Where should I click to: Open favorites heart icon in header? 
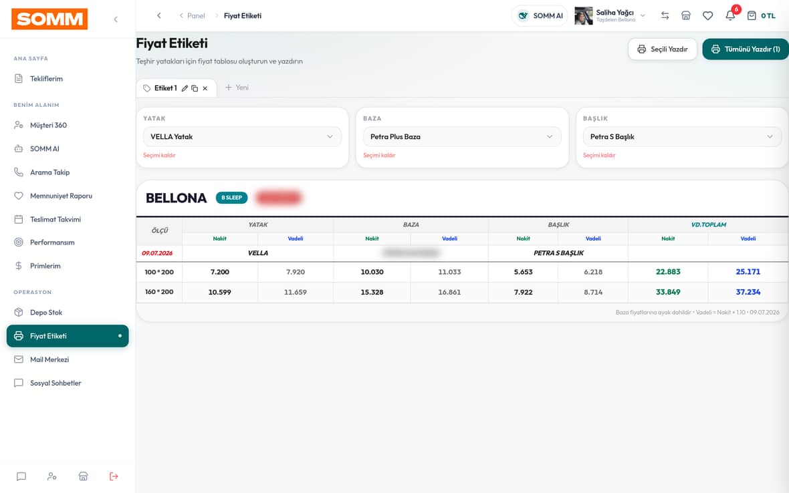point(707,15)
